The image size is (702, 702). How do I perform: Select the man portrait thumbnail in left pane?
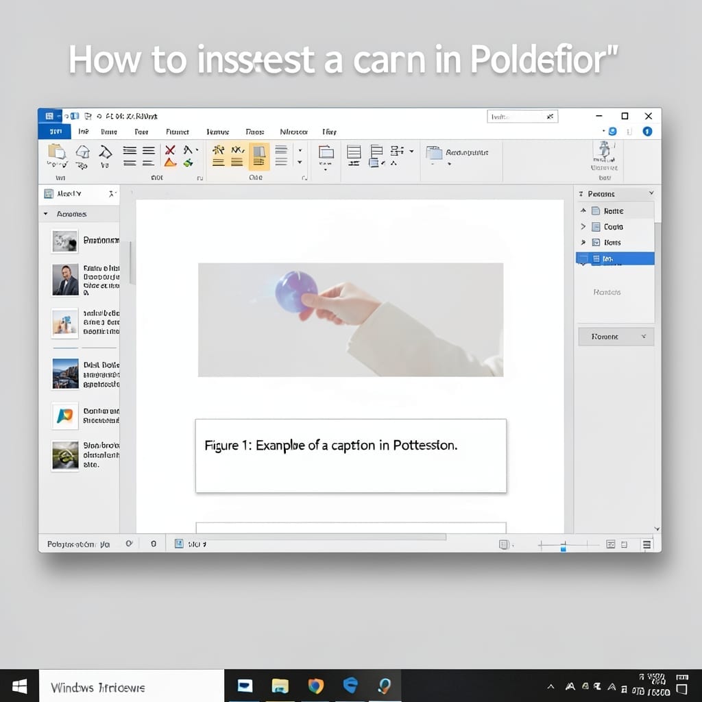coord(65,280)
